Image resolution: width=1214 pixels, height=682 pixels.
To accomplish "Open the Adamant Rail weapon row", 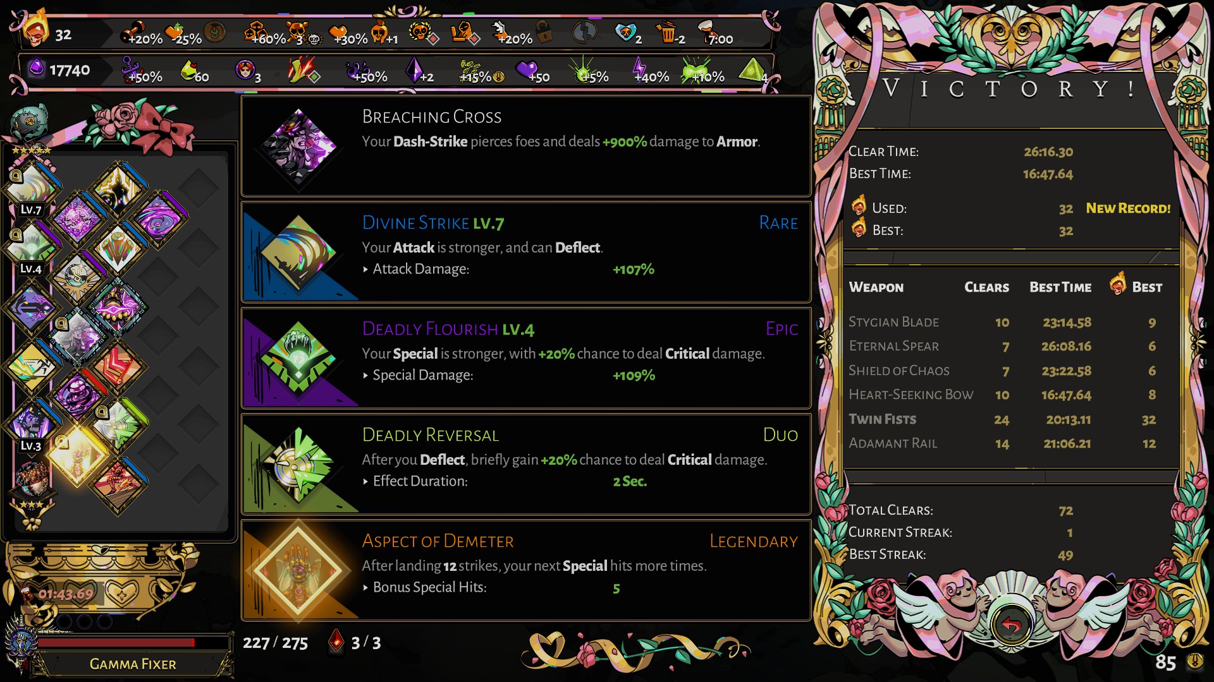I will 1011,443.
